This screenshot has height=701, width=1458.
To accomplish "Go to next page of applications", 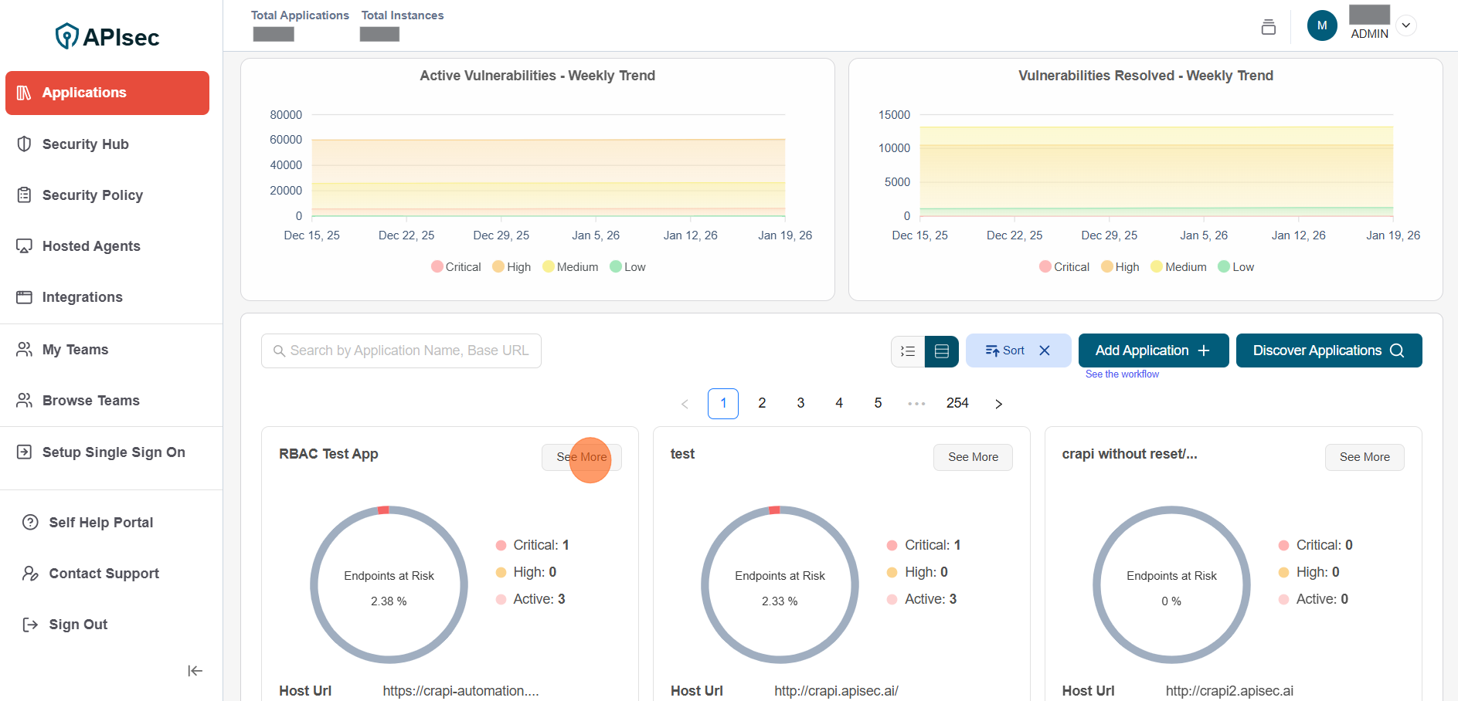I will tap(998, 404).
